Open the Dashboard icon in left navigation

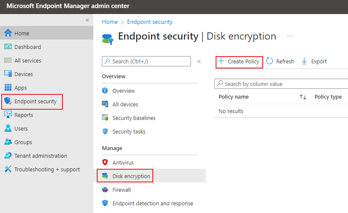[x=8, y=47]
